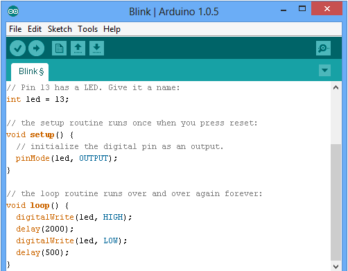Viewport: 348px width, 271px height.
Task: Open a sketch with the up-arrow icon
Action: point(78,49)
